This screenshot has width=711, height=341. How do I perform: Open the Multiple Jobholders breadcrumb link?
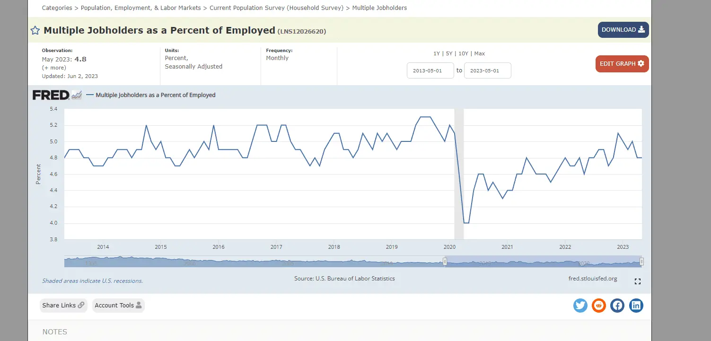tap(379, 8)
